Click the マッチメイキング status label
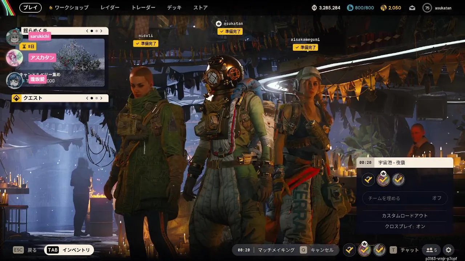465x261 pixels. coord(276,250)
